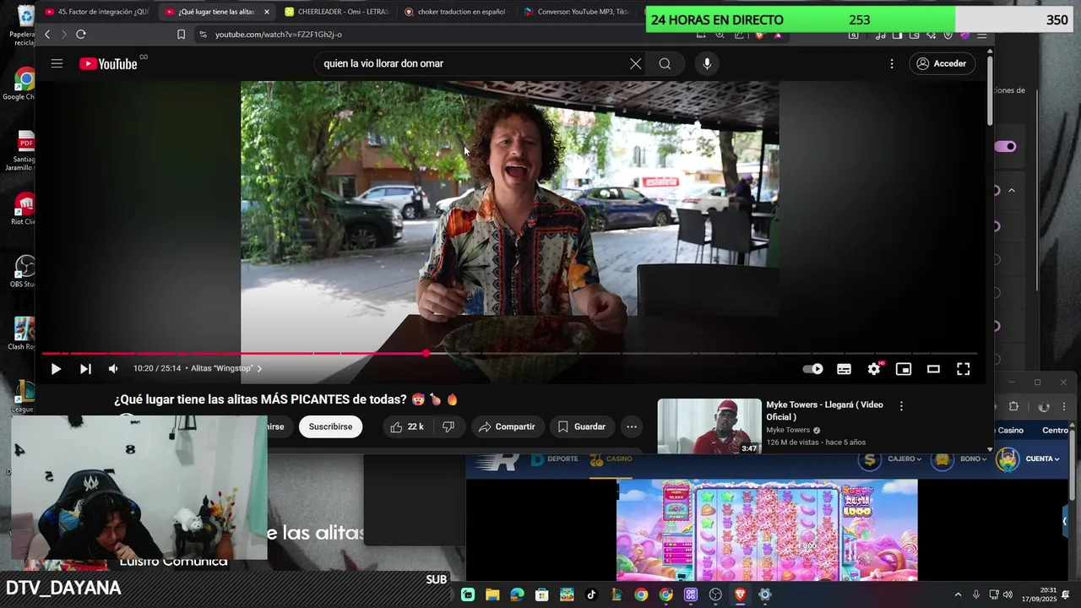Open the Myke Towers channel link
The width and height of the screenshot is (1081, 608).
[x=788, y=430]
